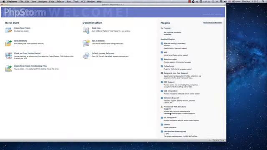267x150 pixels.
Task: Open the Edit menu
Action: tap(27, 2)
